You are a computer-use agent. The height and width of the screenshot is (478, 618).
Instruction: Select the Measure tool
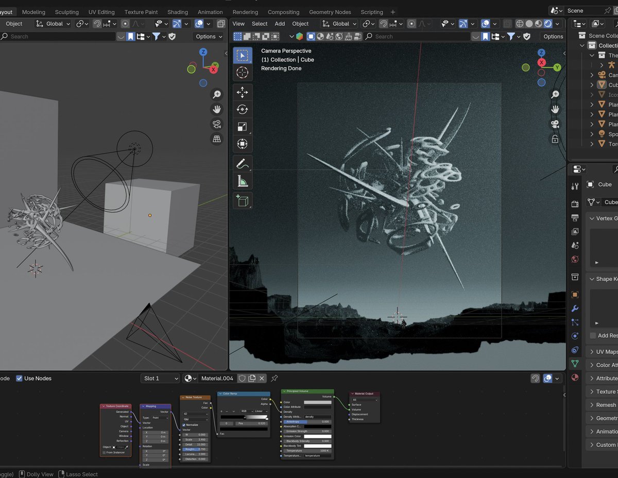[x=243, y=181]
